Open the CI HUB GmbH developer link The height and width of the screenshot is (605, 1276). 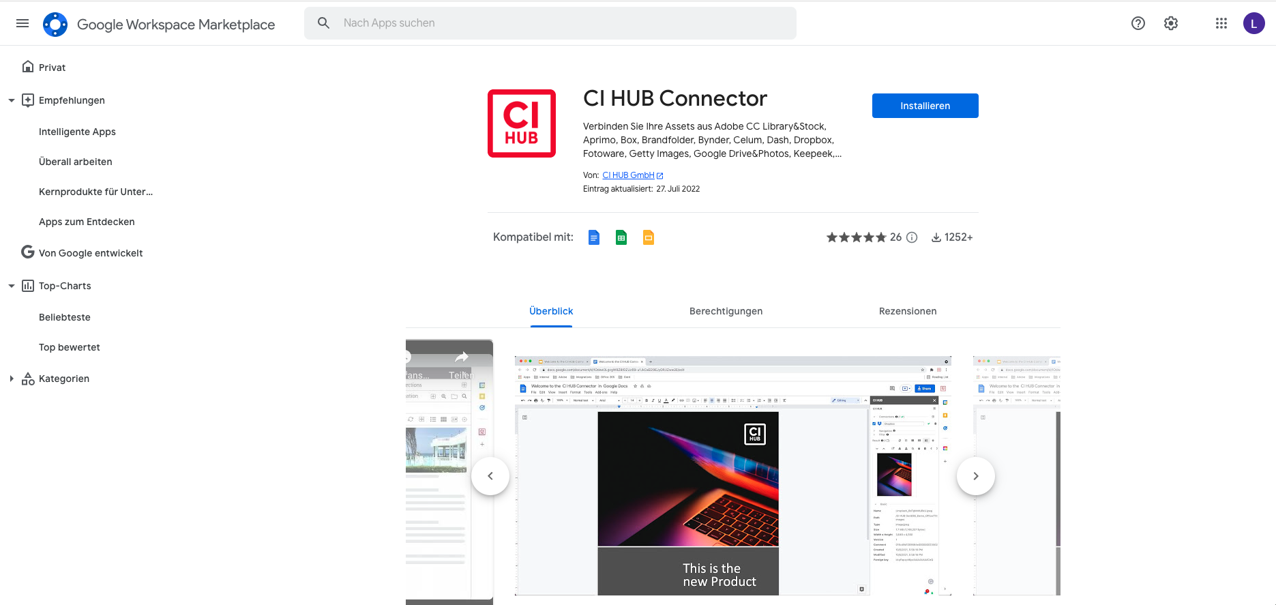[628, 175]
